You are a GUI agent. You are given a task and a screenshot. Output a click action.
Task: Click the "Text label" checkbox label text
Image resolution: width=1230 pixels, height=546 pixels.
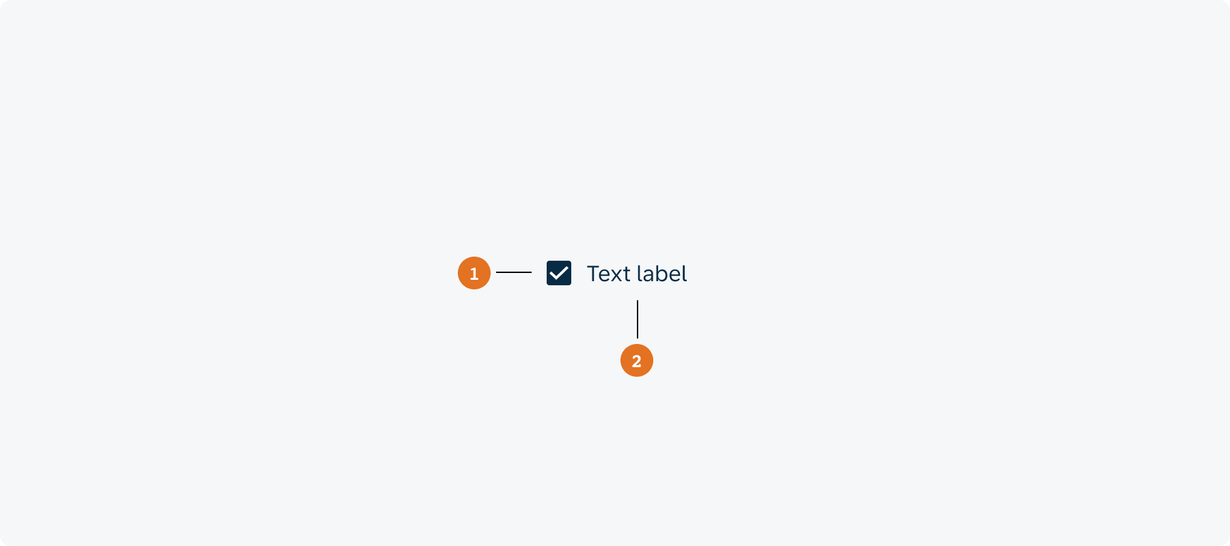[637, 274]
